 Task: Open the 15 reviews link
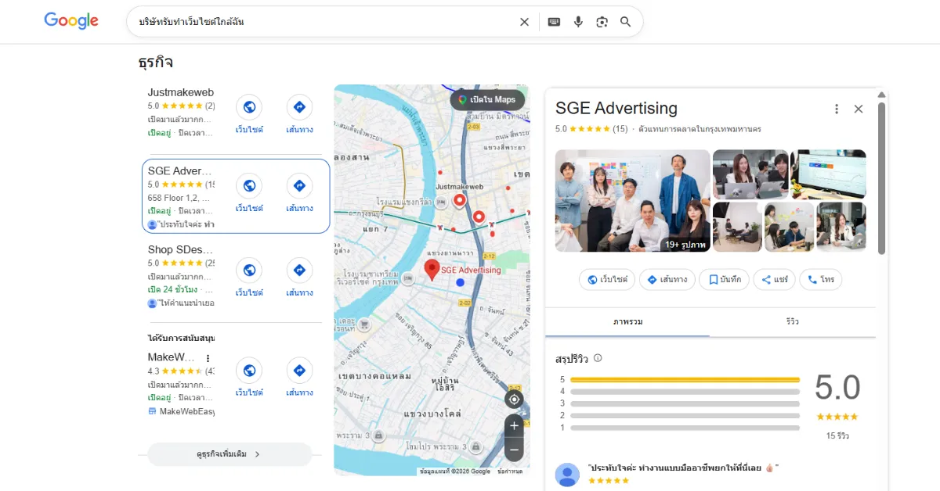coord(837,435)
